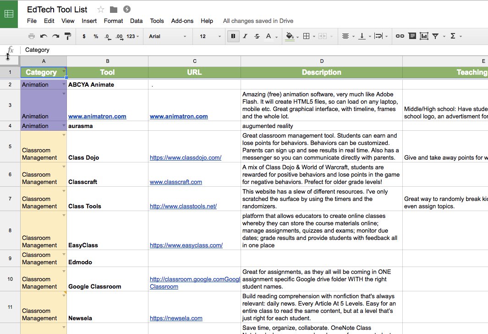
Task: Open category dropdown in Classcraft row
Action: [64, 167]
